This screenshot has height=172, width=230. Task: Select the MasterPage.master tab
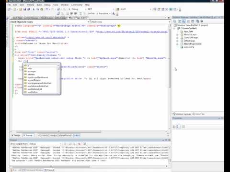(x=78, y=18)
